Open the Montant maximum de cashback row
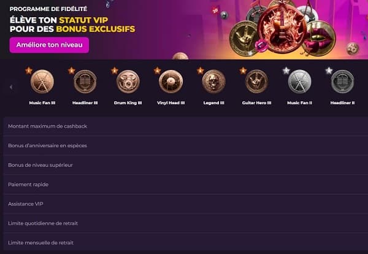 click(186, 126)
